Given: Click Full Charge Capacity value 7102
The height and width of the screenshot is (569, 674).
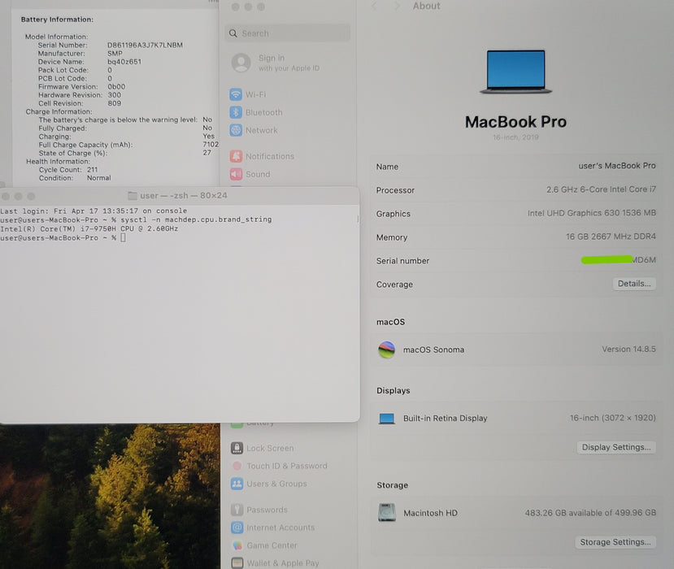Looking at the screenshot, I should point(211,145).
